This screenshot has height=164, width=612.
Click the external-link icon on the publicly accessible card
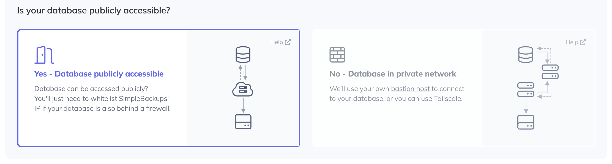click(288, 42)
